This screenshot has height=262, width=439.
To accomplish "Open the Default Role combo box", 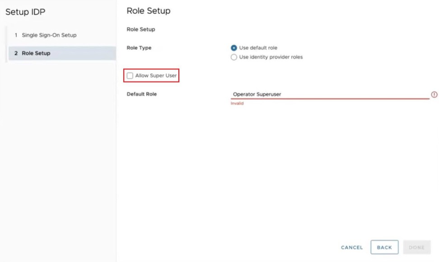I will [330, 95].
